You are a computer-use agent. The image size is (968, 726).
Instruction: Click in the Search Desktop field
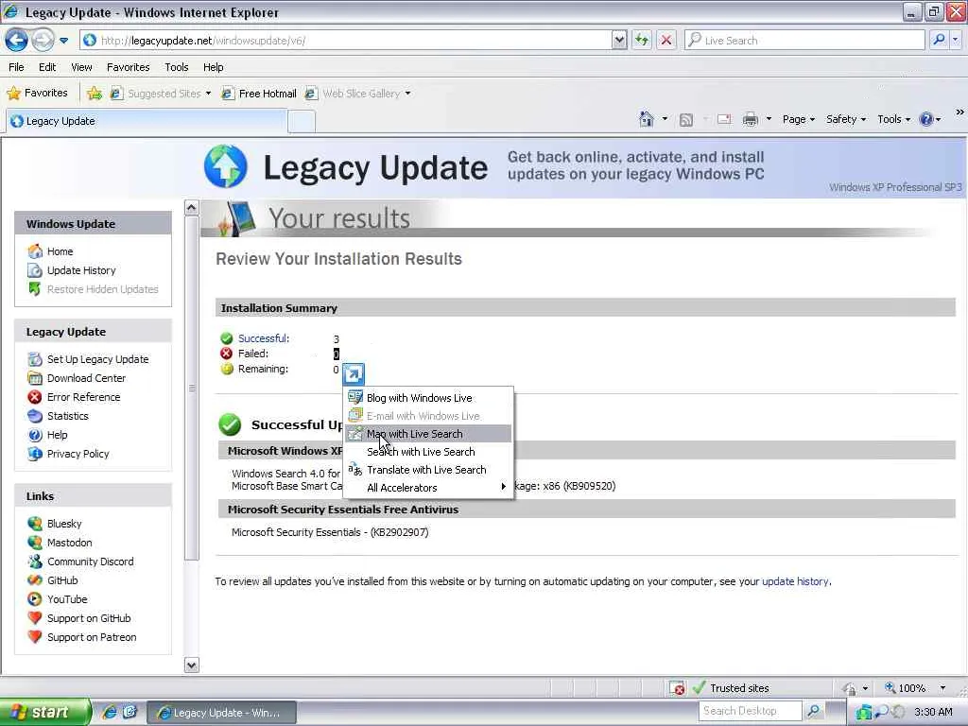pos(750,711)
